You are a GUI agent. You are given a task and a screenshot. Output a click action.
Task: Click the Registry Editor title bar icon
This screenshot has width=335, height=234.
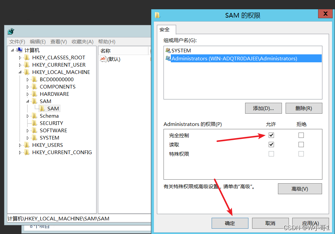[x=11, y=31]
